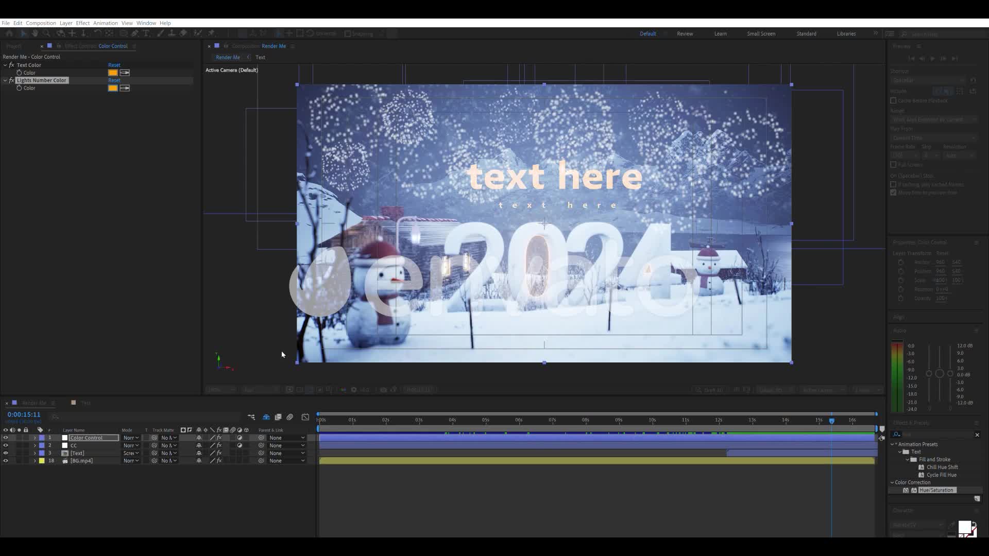Screen dimensions: 989x556
Task: Select the Hand tool in the toolbar
Action: [35, 33]
